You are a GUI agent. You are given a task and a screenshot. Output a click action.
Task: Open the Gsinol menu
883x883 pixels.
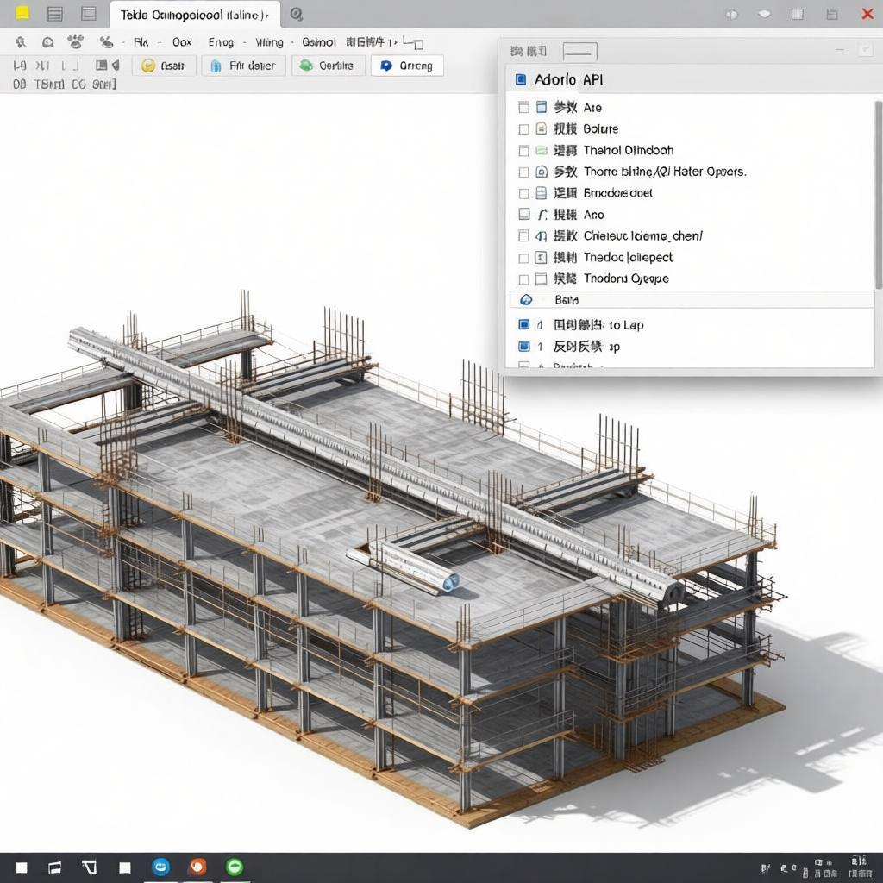tap(319, 42)
